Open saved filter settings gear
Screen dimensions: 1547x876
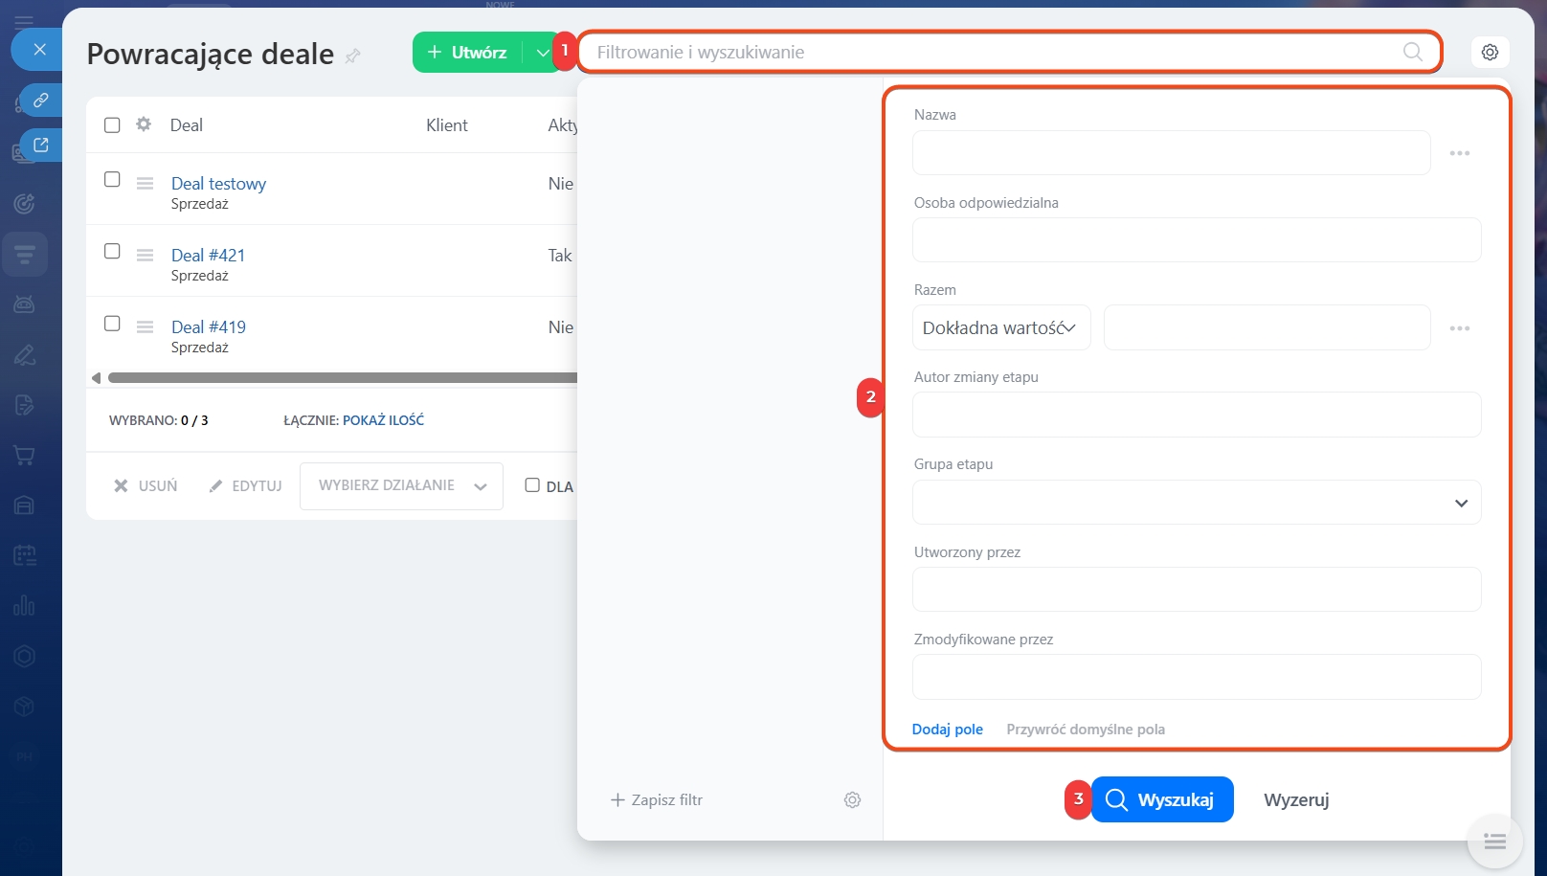pos(852,799)
